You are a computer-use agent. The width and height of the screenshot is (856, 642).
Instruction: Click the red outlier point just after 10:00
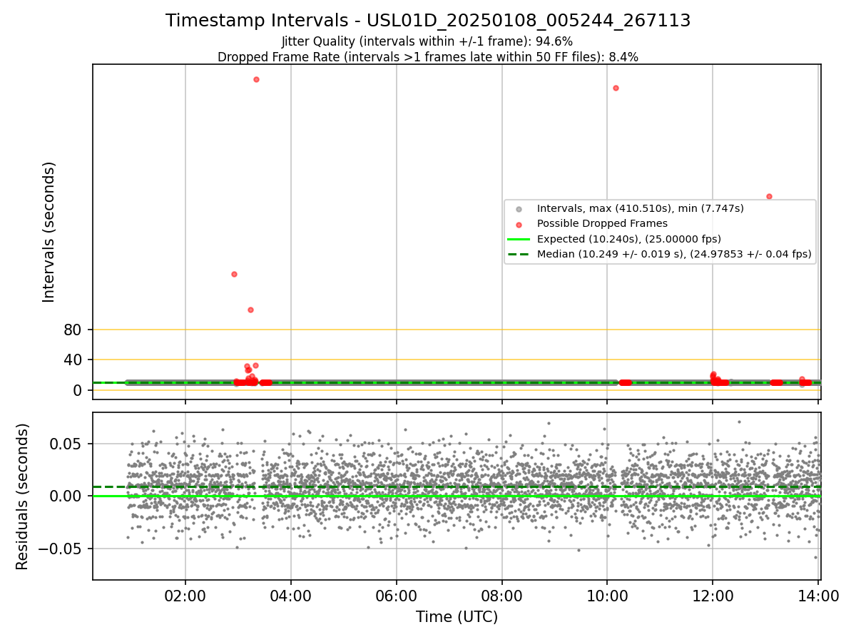(x=616, y=88)
